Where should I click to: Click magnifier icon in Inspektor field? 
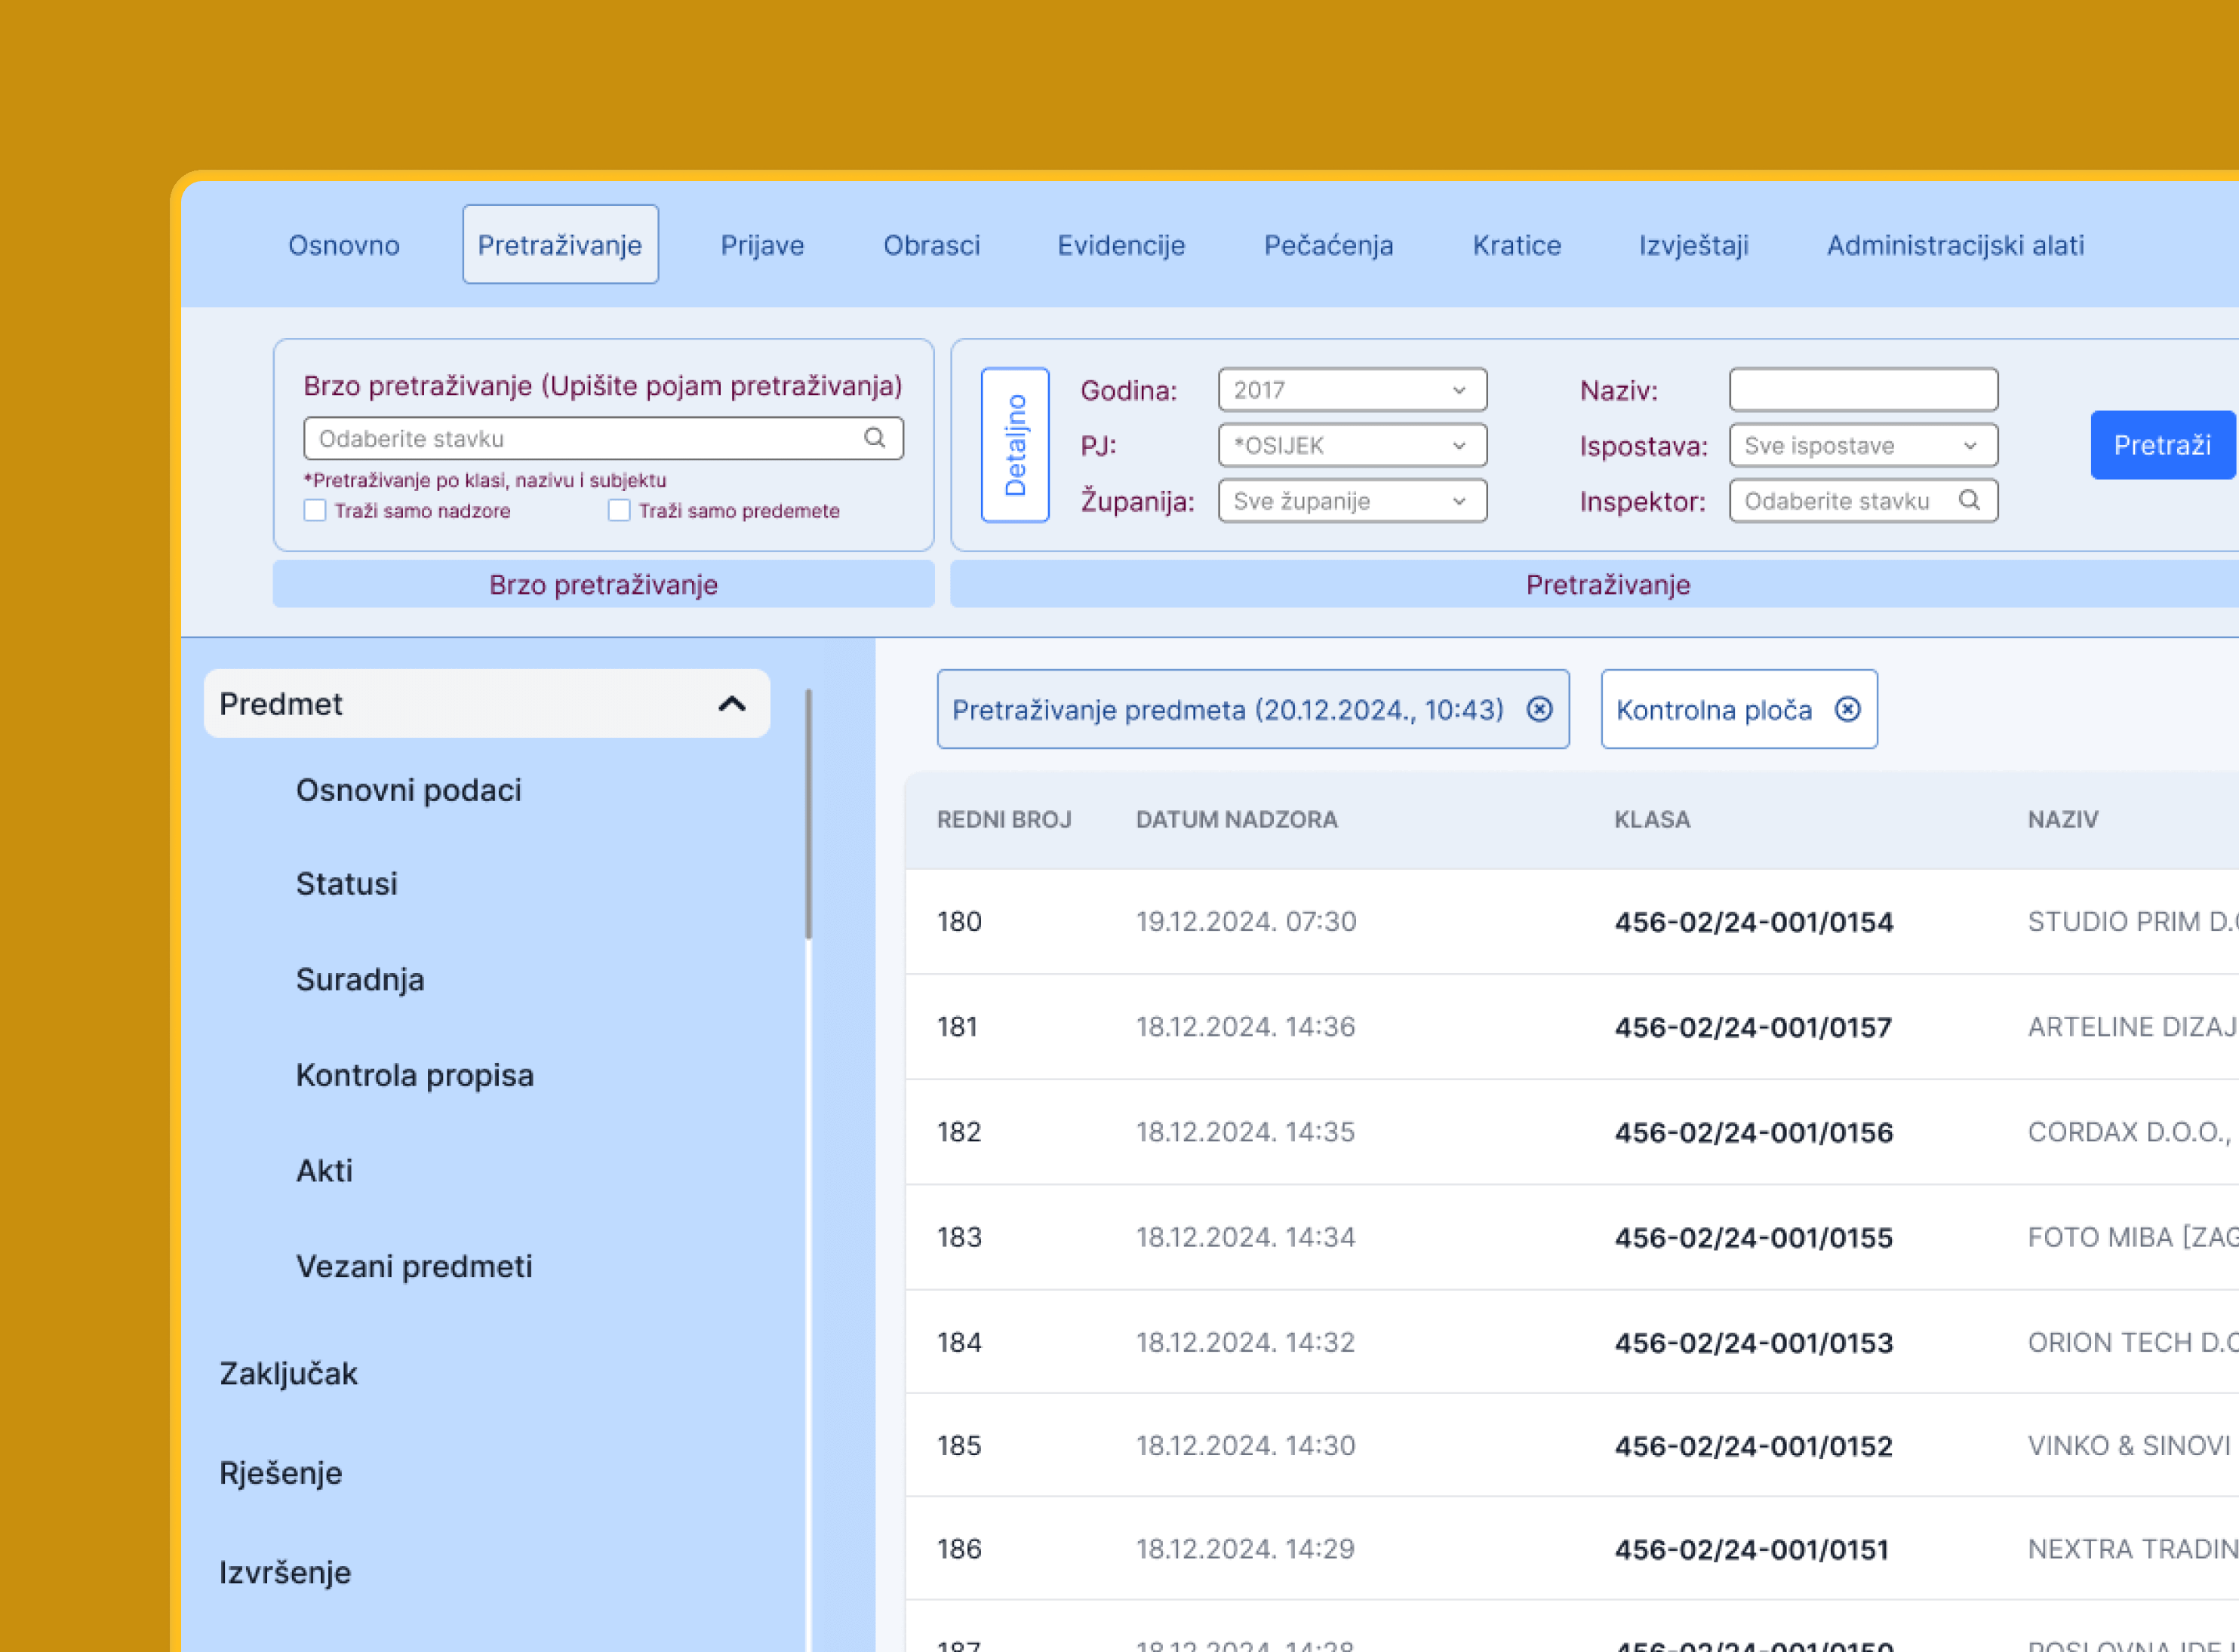click(1968, 500)
